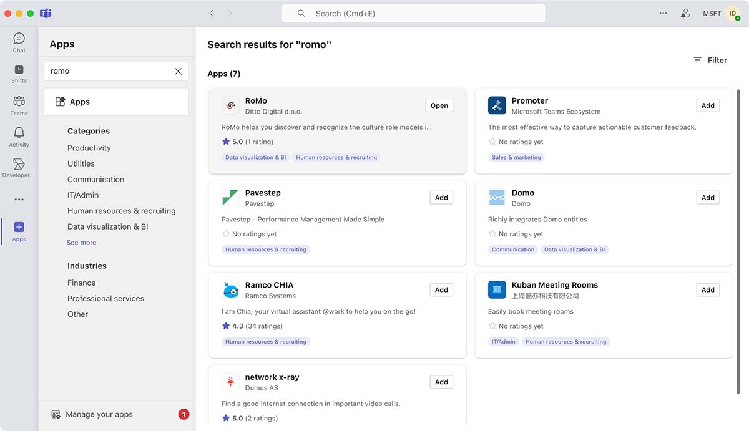Show more apps ellipsis in left rail
749x431 pixels.
point(19,200)
